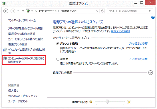The image size is (157, 109).
Task: Click the display icon beside ディスプレイの電源
Action: pyautogui.click(x=5, y=50)
